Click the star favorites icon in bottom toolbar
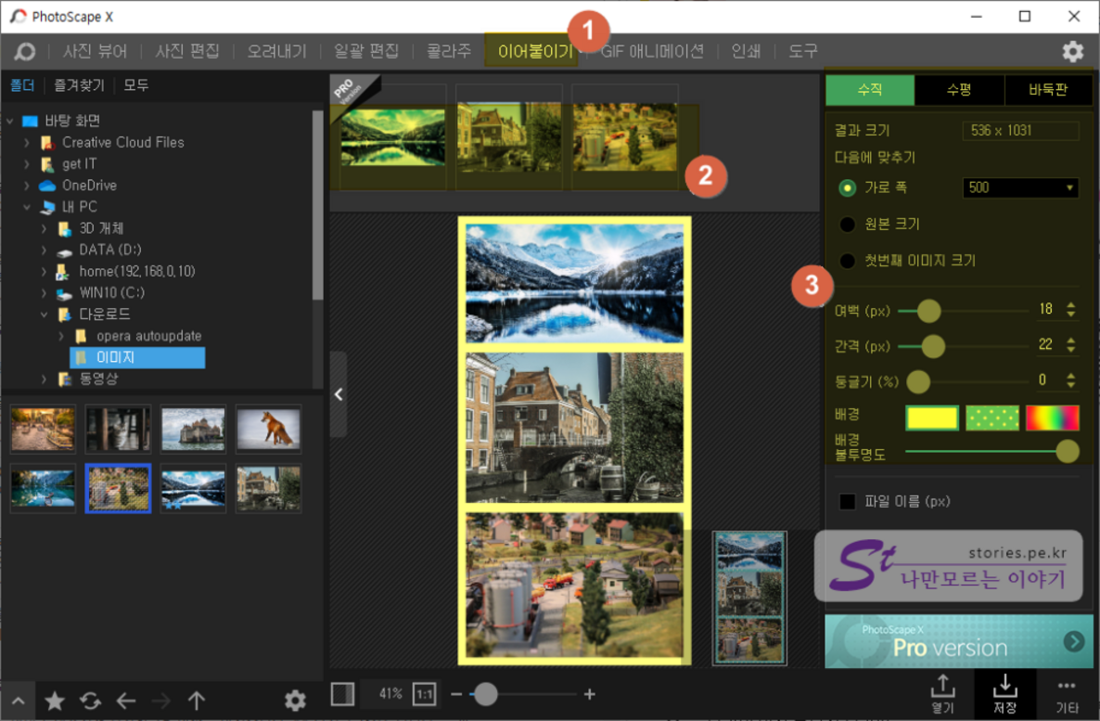 (55, 701)
